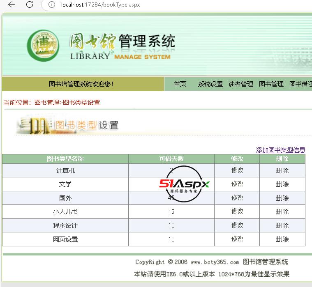Click the site info icon in address bar
This screenshot has width=312, height=287.
[x=52, y=5]
